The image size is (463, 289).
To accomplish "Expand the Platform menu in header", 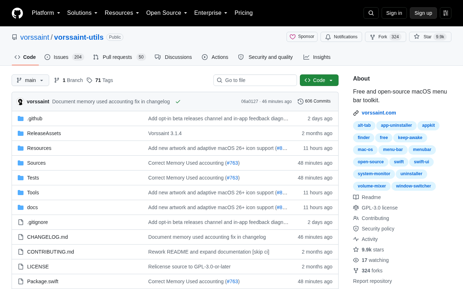I will tap(46, 13).
